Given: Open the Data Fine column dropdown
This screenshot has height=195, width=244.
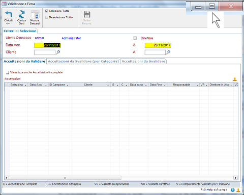Looking at the screenshot, I should [x=165, y=85].
